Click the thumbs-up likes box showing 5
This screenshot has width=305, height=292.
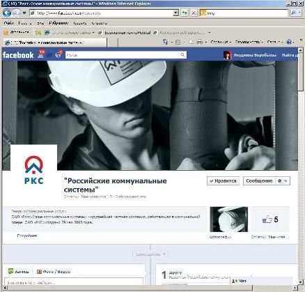[x=270, y=220]
